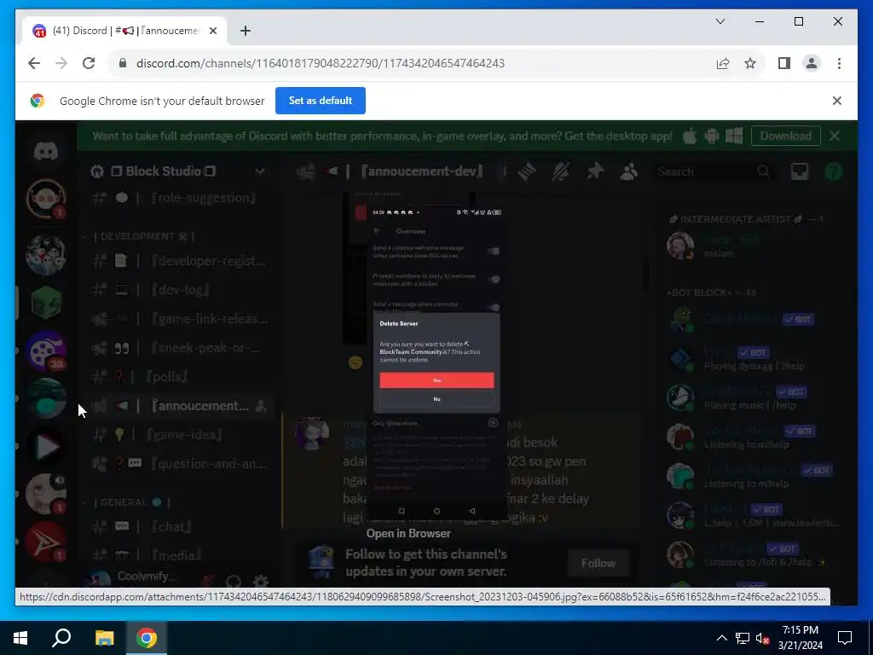Open the media channel
Screen dimensions: 873x655
coord(178,555)
